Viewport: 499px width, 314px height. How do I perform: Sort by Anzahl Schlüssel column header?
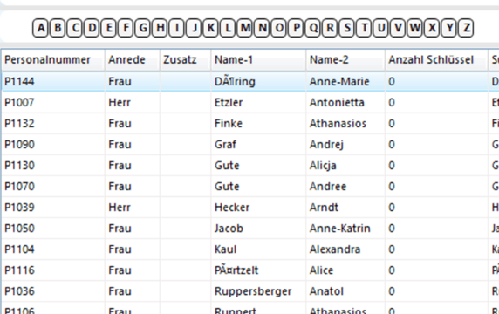[x=436, y=60]
